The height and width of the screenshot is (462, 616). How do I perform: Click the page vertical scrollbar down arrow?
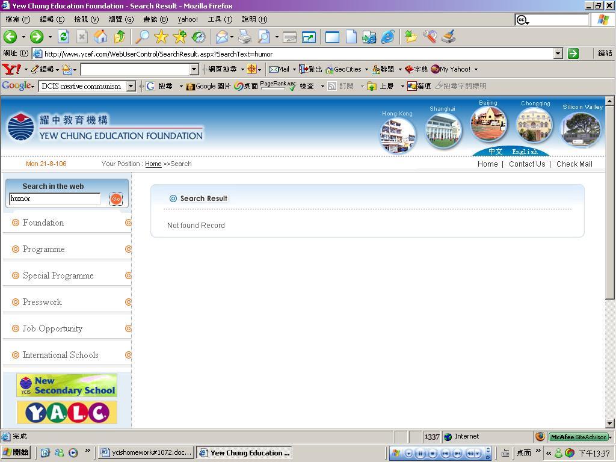[x=610, y=423]
